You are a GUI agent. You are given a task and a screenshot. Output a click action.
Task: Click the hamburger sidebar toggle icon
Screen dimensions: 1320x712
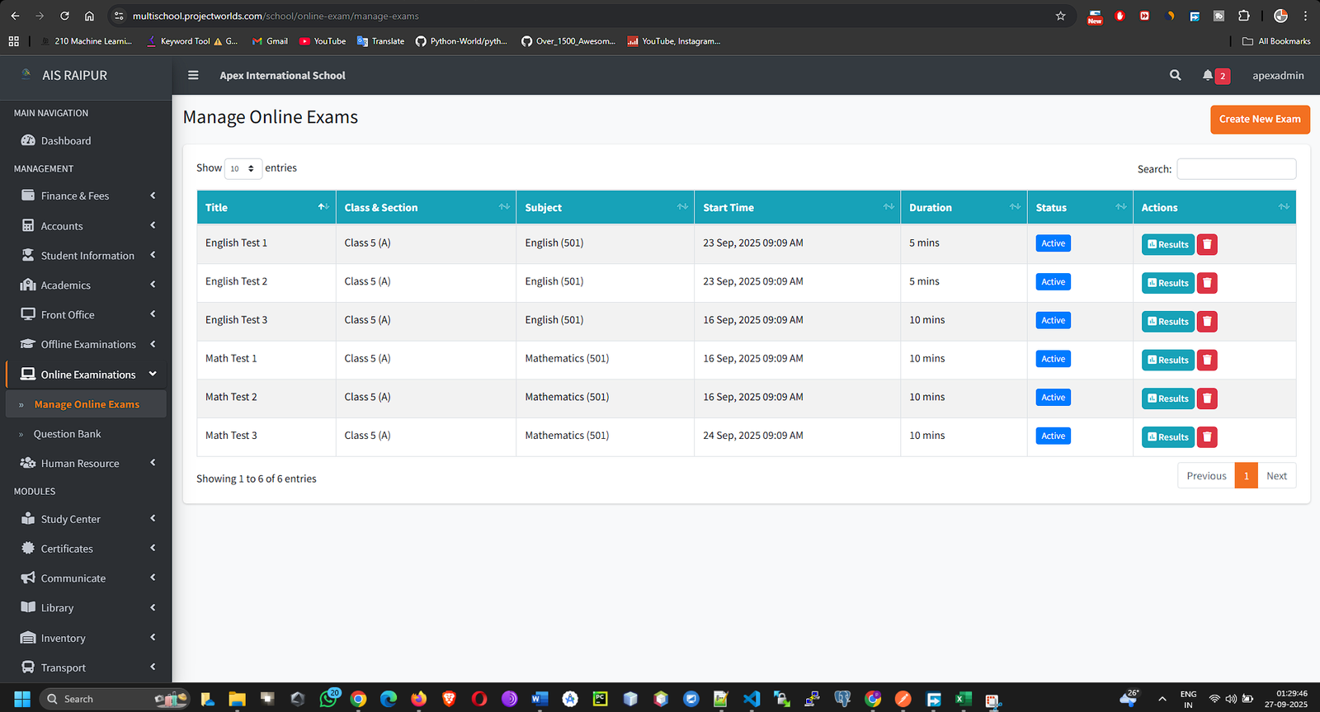pyautogui.click(x=193, y=75)
